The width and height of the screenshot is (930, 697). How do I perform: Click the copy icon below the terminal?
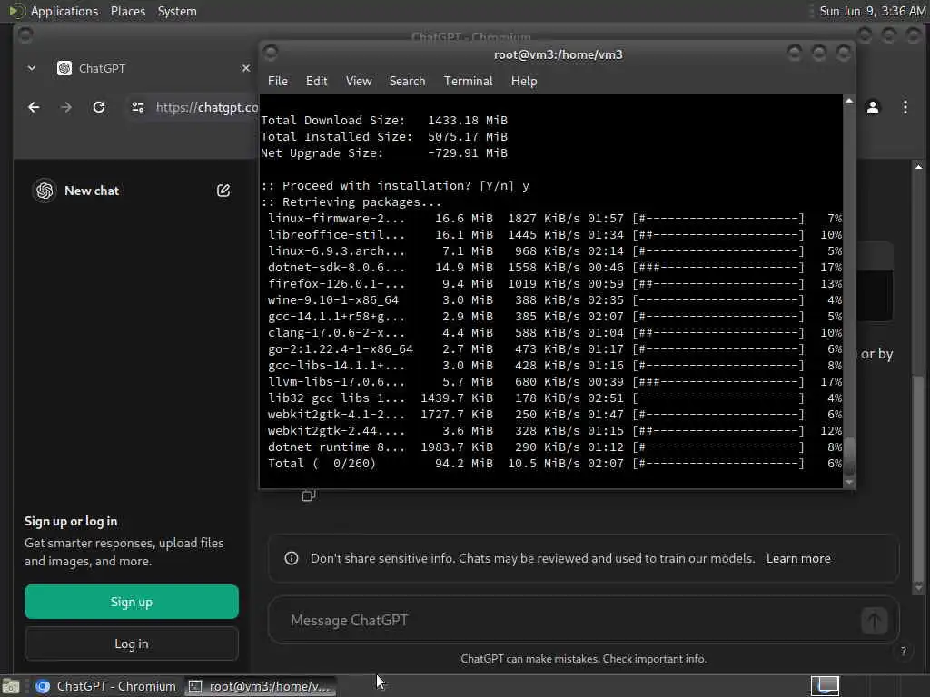point(308,496)
